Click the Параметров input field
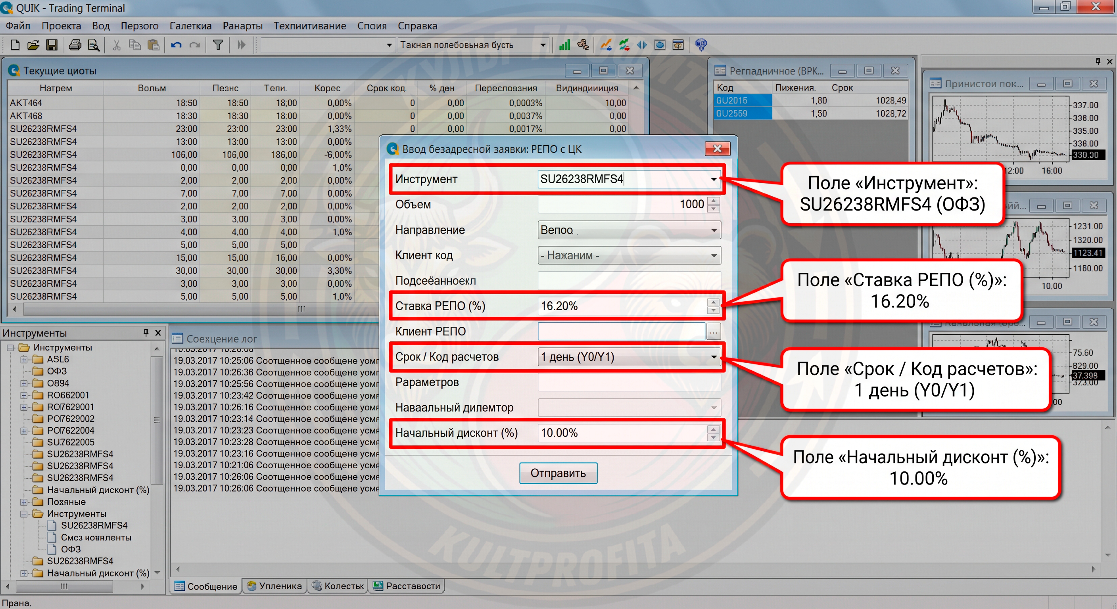The image size is (1117, 609). tap(629, 382)
